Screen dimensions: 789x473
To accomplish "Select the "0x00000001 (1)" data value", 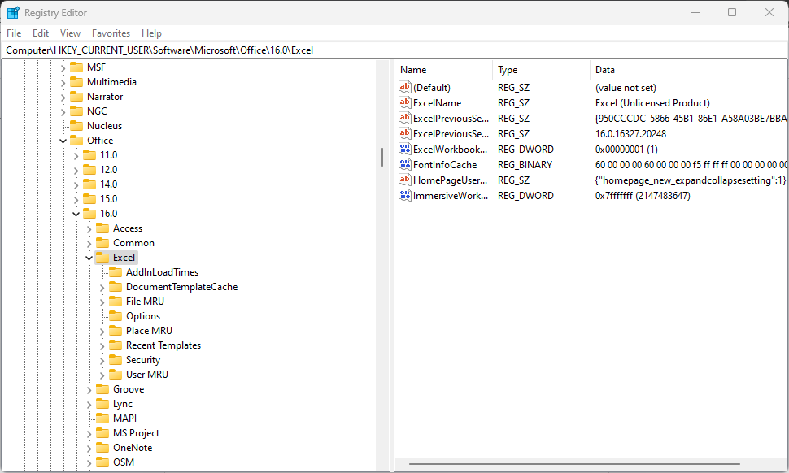I will 626,150.
